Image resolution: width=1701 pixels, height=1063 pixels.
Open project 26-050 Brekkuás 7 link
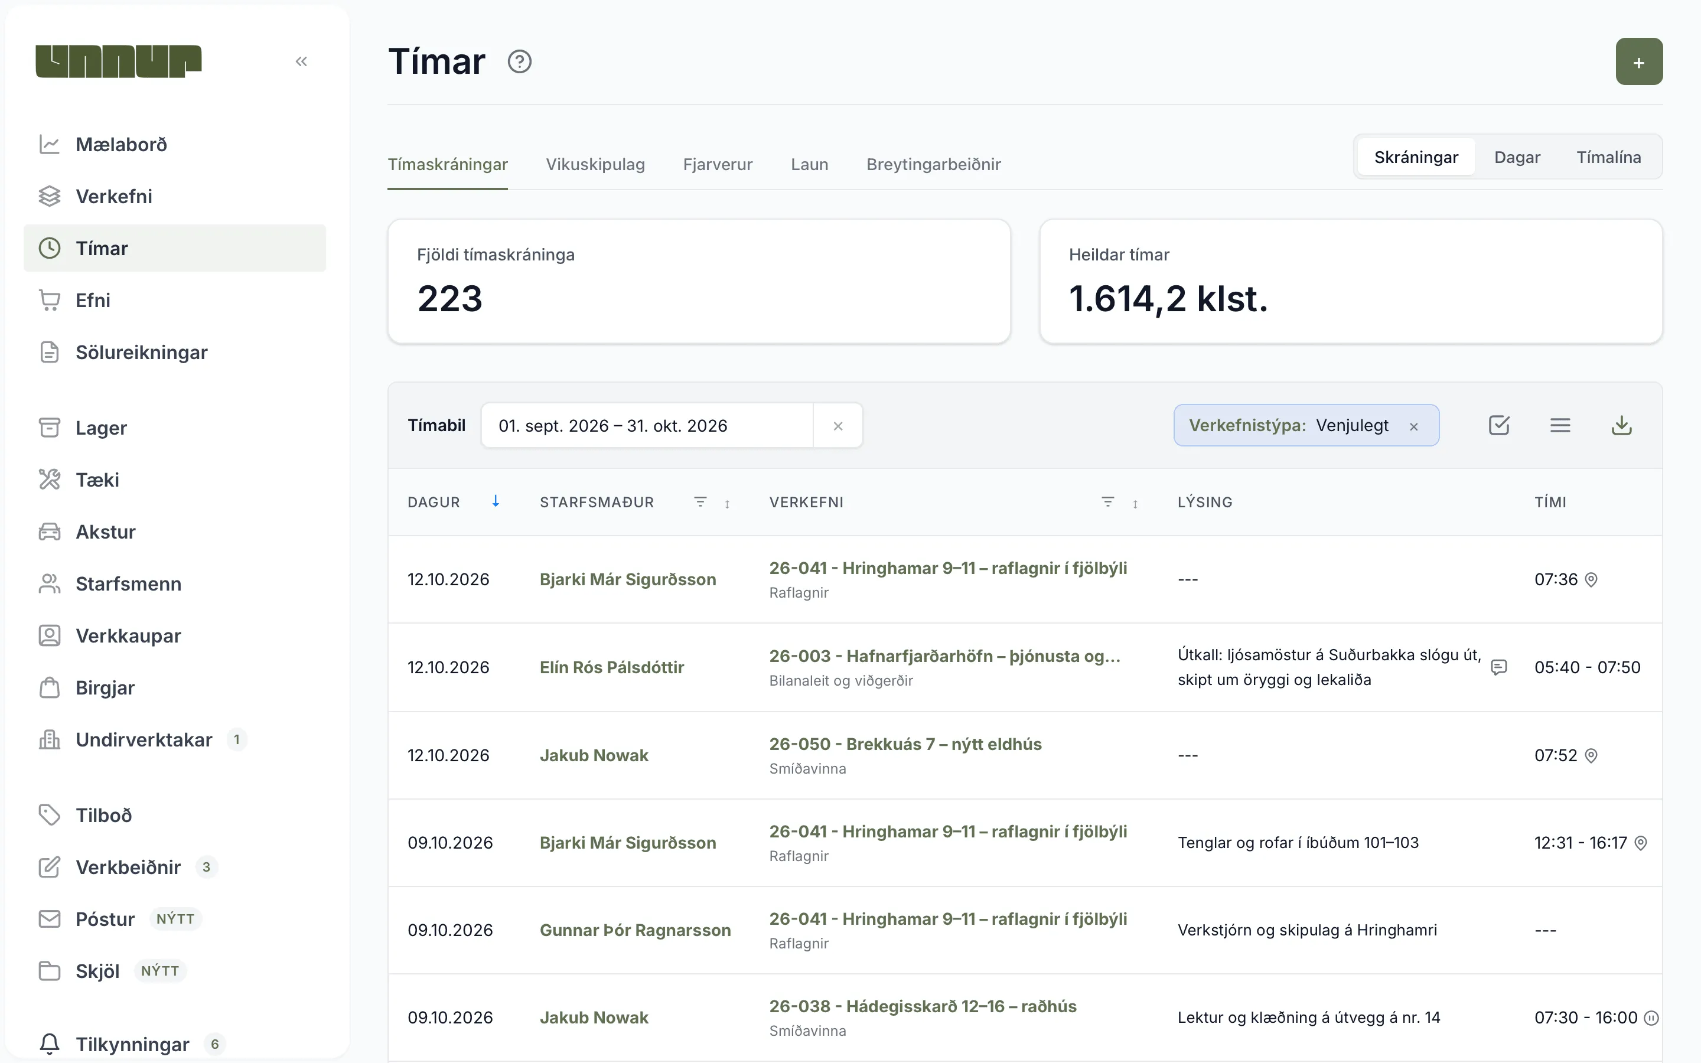pyautogui.click(x=905, y=744)
